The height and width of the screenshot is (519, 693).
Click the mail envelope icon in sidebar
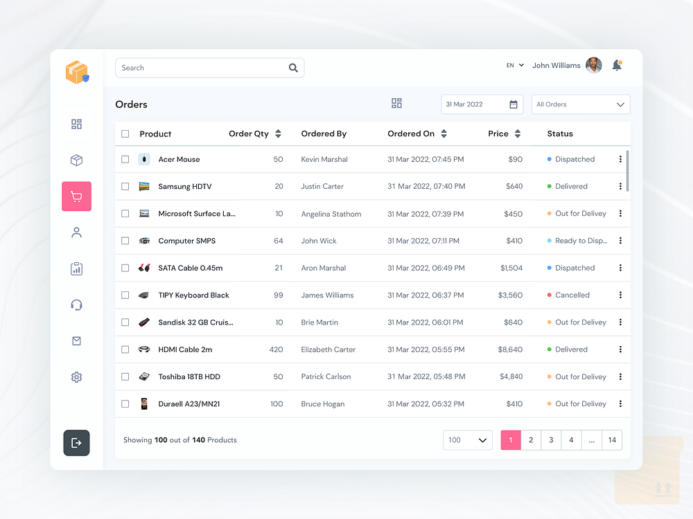[76, 340]
